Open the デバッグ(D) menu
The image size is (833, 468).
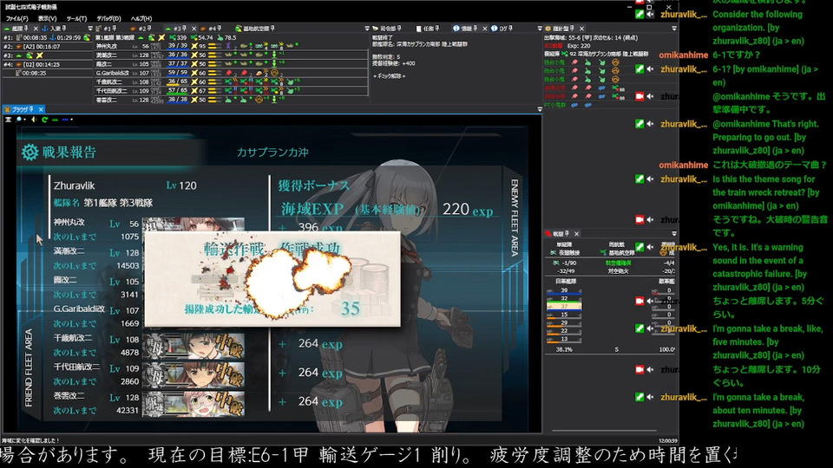(108, 18)
